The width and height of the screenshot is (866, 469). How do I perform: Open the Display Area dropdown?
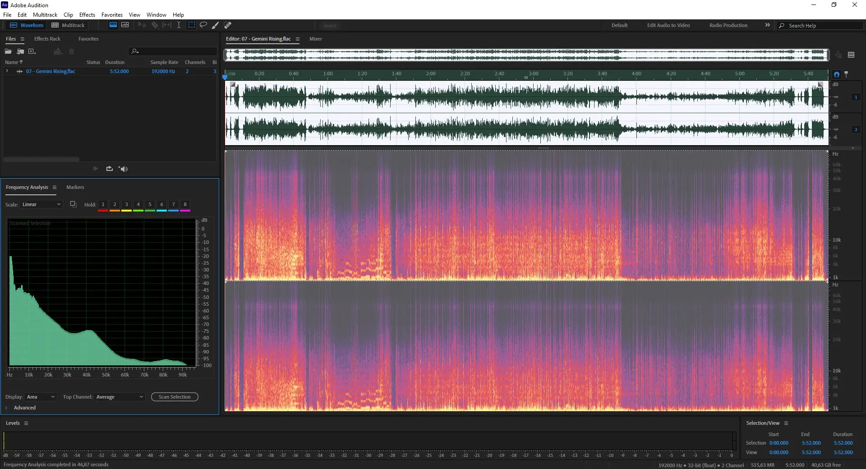(x=41, y=397)
